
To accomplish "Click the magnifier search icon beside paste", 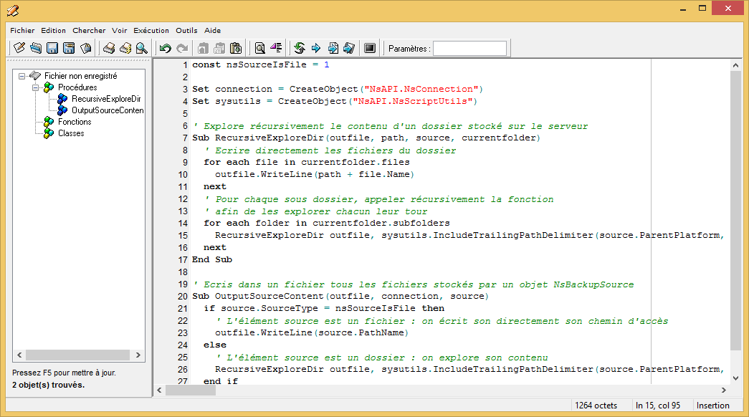I will pyautogui.click(x=259, y=49).
